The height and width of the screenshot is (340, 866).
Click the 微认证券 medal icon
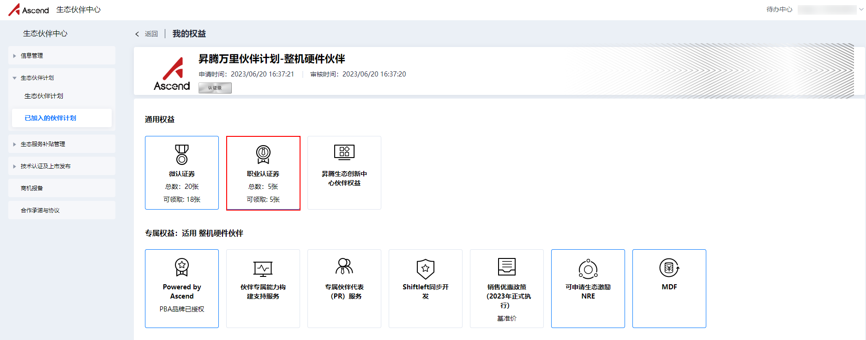click(182, 154)
